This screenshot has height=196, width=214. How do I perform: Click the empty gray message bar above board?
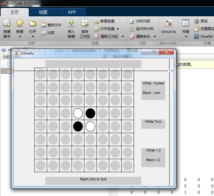(93, 64)
